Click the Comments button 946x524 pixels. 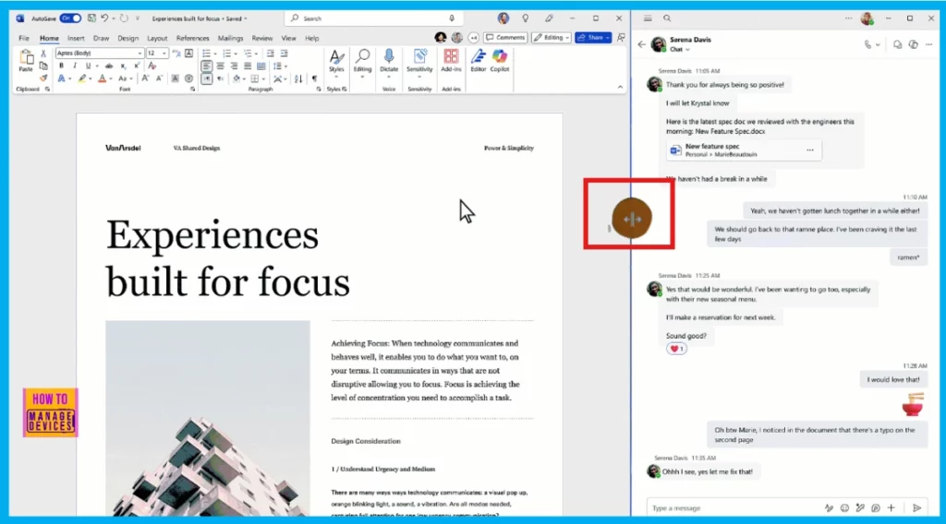point(505,37)
